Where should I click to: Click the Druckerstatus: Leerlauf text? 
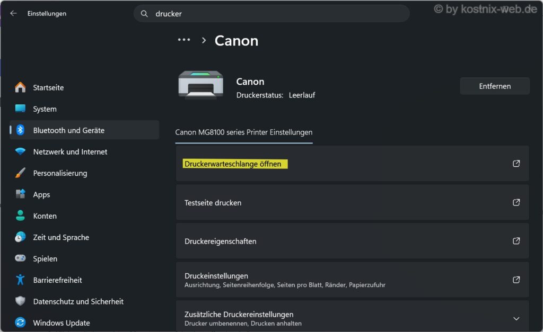pos(276,95)
